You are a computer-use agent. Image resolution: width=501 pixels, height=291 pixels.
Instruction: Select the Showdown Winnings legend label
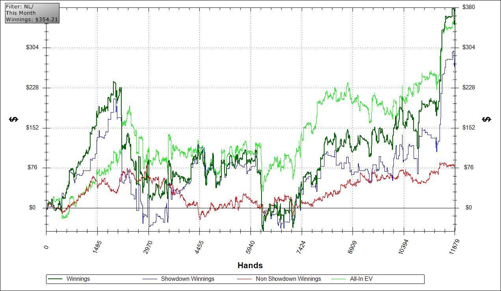pyautogui.click(x=187, y=279)
